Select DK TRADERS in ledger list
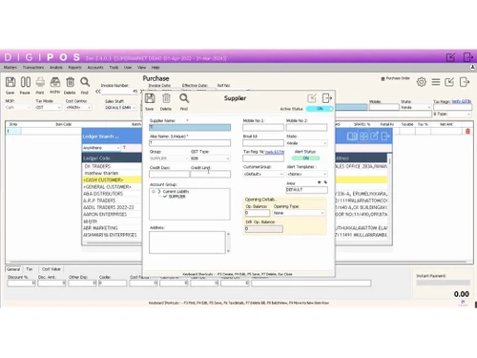The width and height of the screenshot is (477, 358). pyautogui.click(x=97, y=166)
